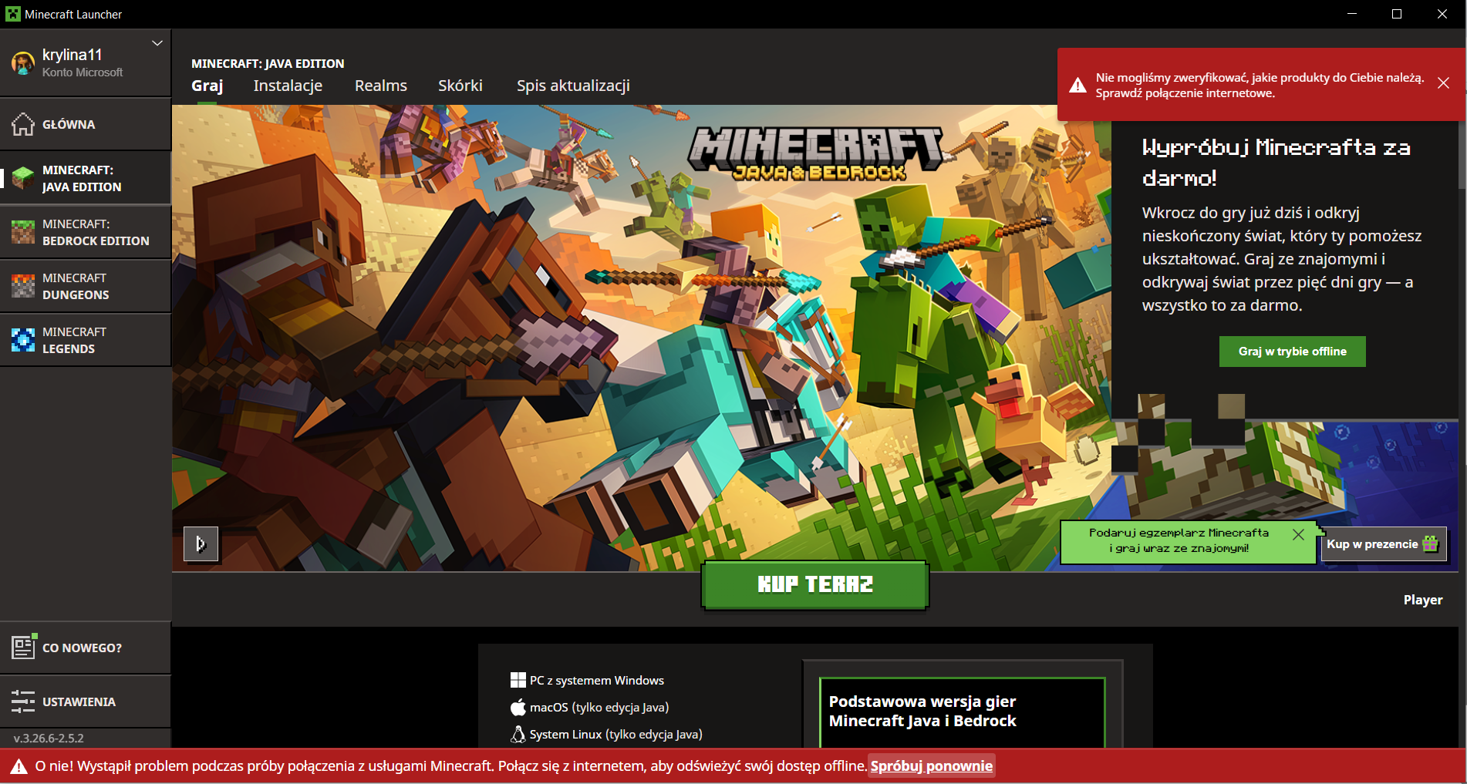Click the krylina11 profile avatar
The height and width of the screenshot is (784, 1467).
tap(23, 63)
